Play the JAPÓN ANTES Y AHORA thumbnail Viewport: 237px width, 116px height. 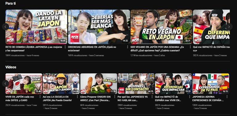click(61, 84)
